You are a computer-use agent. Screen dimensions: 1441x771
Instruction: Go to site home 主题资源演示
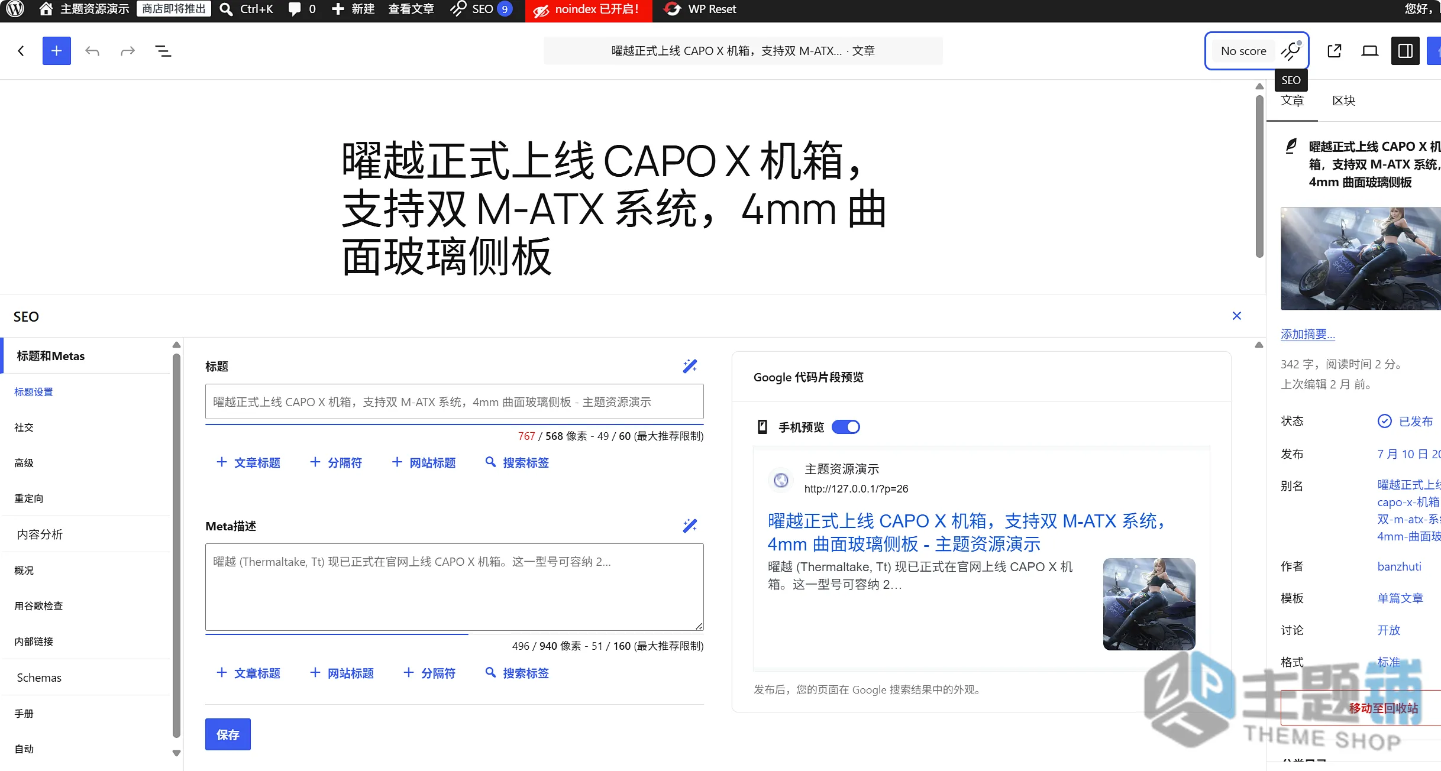[x=84, y=9]
